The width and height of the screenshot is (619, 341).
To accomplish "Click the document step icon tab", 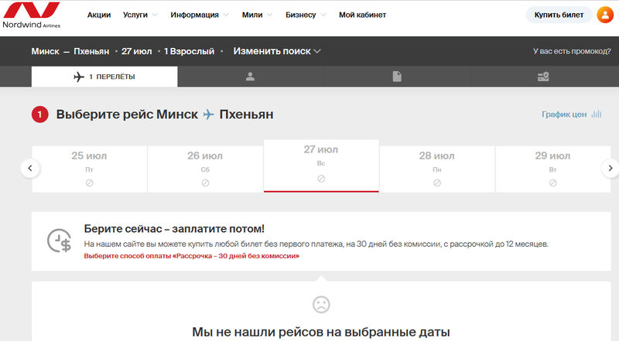I will tap(397, 77).
